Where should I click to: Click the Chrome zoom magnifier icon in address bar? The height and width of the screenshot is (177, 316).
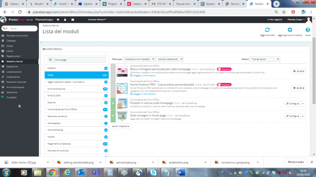[x=276, y=12]
